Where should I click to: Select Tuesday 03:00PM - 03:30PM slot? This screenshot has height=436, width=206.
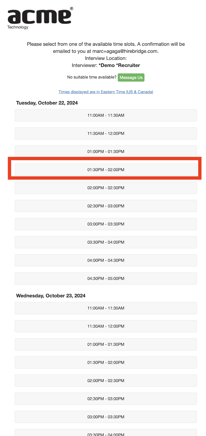[x=106, y=224]
